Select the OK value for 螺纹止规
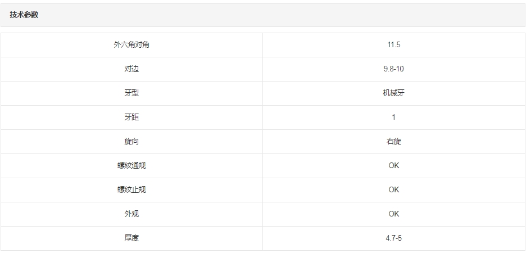This screenshot has width=526, height=253. click(393, 189)
